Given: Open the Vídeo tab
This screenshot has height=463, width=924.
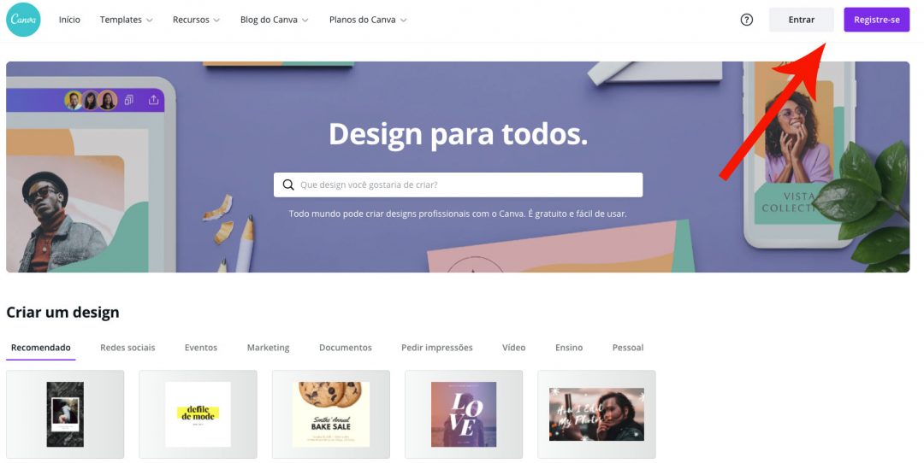Looking at the screenshot, I should 514,348.
